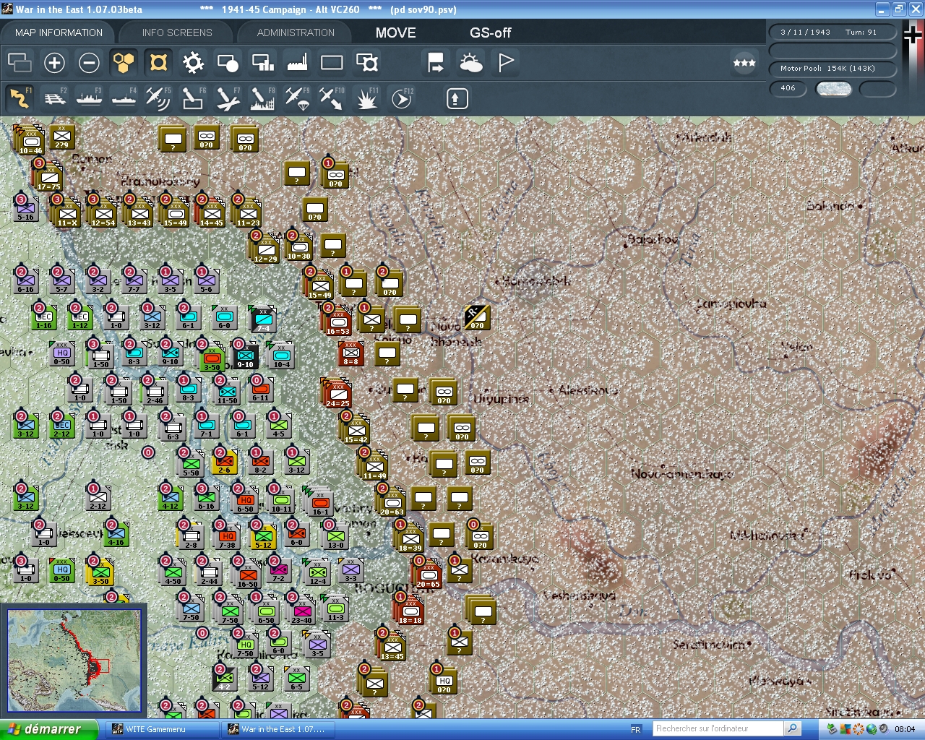The height and width of the screenshot is (740, 925).
Task: Click the date and Turn 91 field
Action: click(x=832, y=32)
